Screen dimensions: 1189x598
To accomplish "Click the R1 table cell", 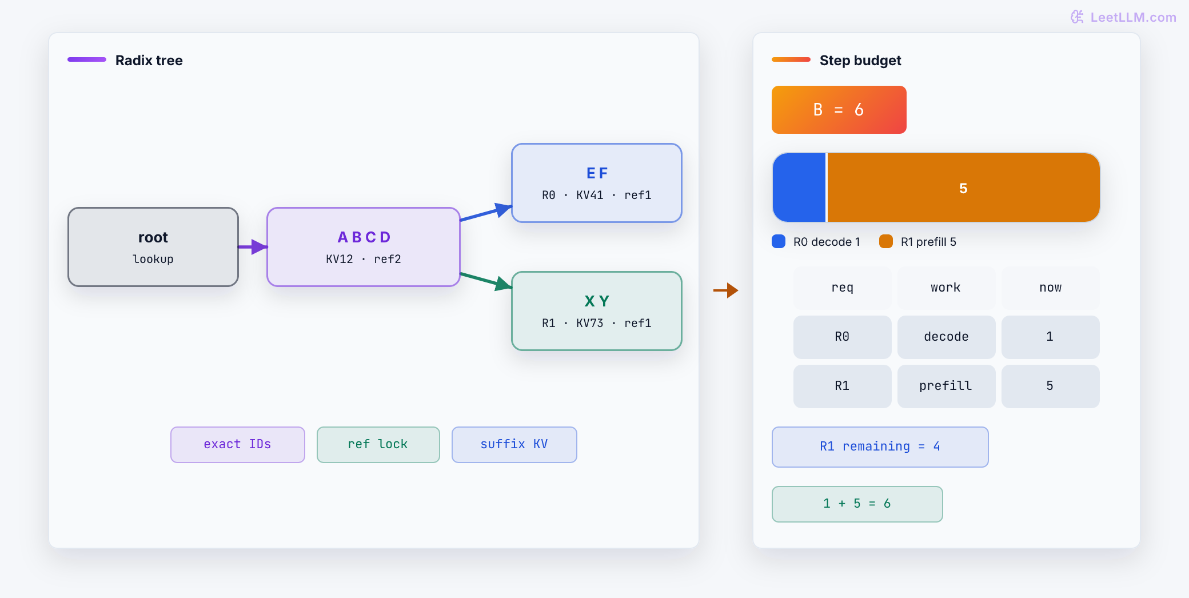I will [x=843, y=386].
